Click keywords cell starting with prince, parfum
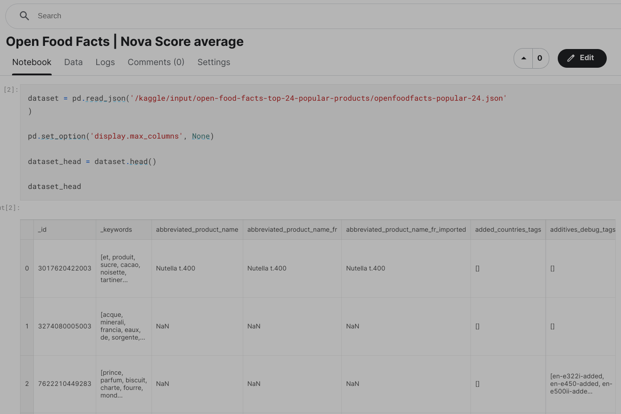This screenshot has width=621, height=414. click(124, 384)
